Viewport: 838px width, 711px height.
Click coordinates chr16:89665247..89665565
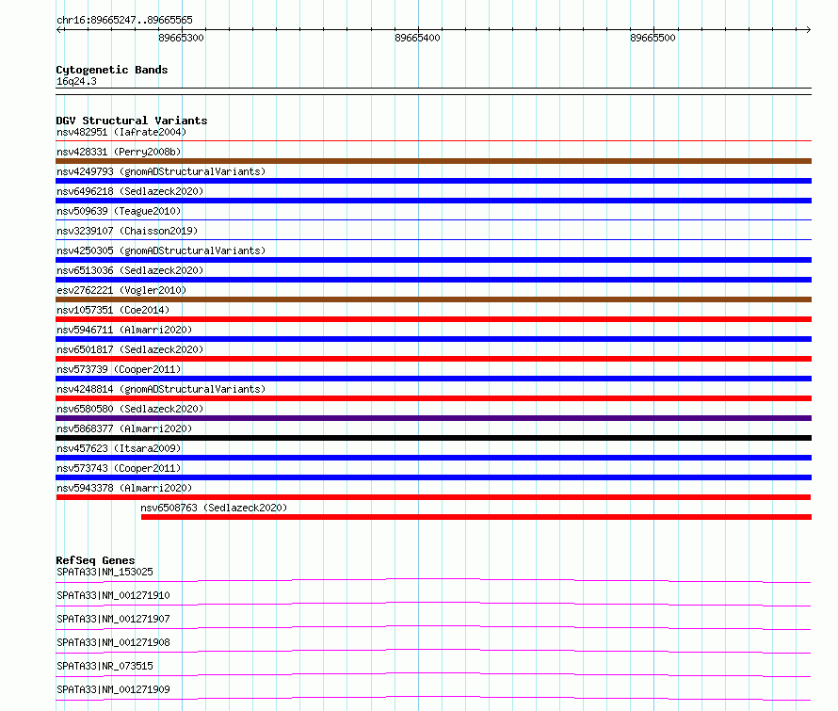click(124, 21)
